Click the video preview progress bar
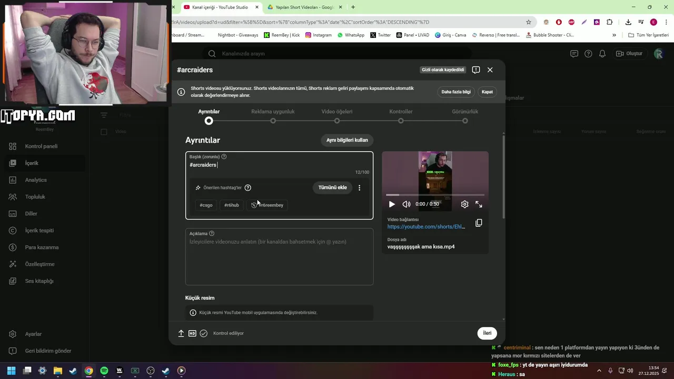 [435, 195]
